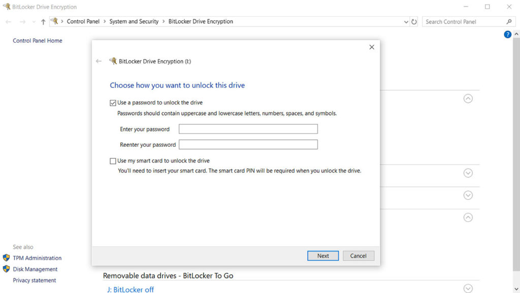Click the Disk Management shield icon
Screen dimensions: 520x293
pyautogui.click(x=7, y=269)
